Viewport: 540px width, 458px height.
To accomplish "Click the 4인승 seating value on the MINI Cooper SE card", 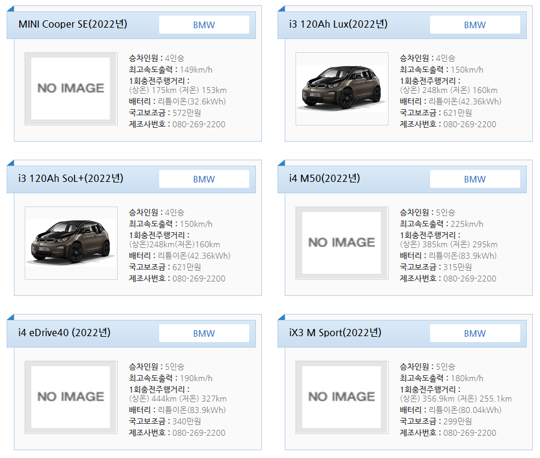I will pyautogui.click(x=175, y=58).
